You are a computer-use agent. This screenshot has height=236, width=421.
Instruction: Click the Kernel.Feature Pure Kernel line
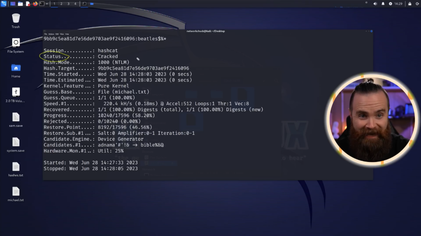coord(86,86)
